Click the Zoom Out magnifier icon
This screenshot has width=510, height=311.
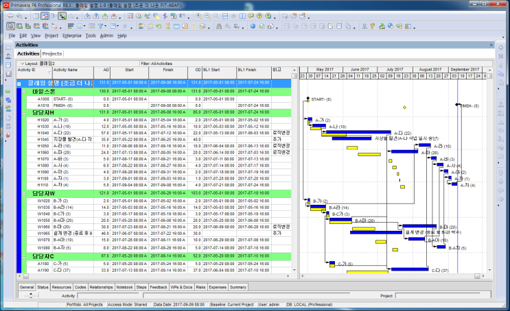pos(207,16)
